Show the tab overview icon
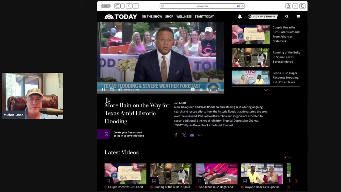The width and height of the screenshot is (341, 192). coord(302,6)
